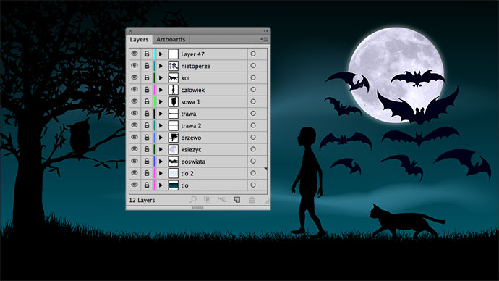The image size is (499, 281).
Task: Select the Layers tab
Action: (139, 40)
